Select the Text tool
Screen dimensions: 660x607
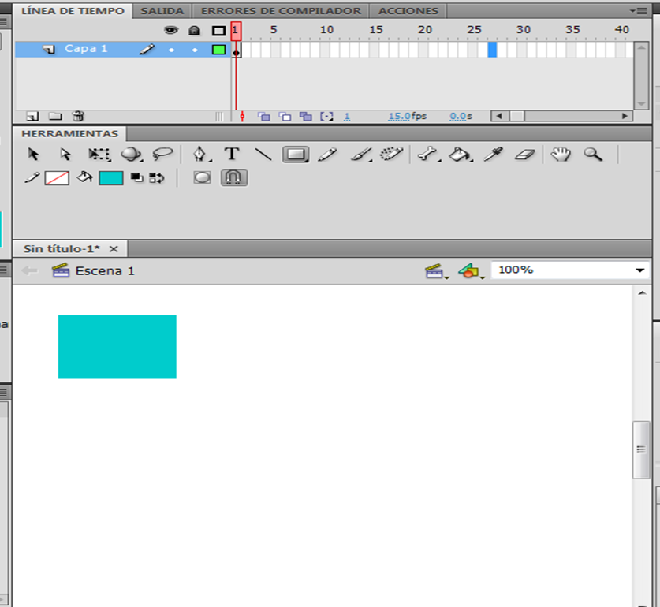232,155
